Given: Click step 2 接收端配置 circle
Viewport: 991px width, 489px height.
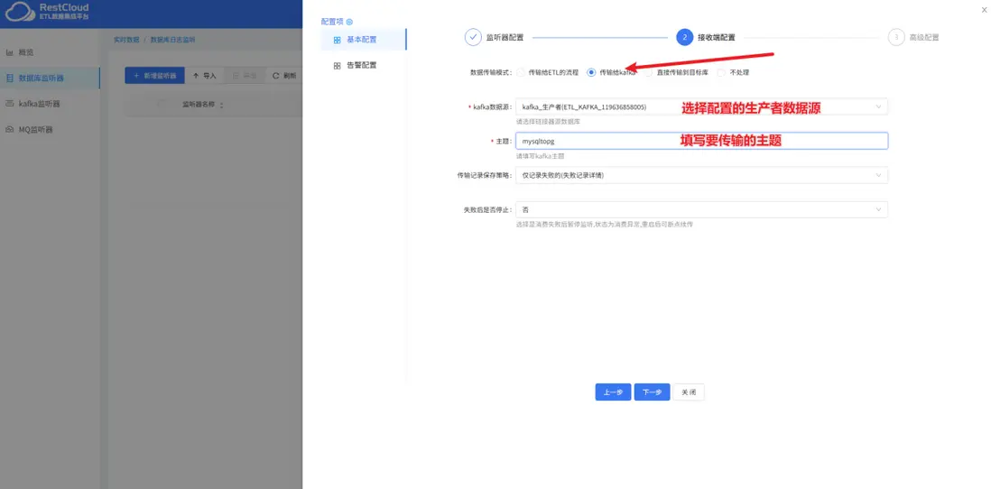Looking at the screenshot, I should (x=684, y=37).
